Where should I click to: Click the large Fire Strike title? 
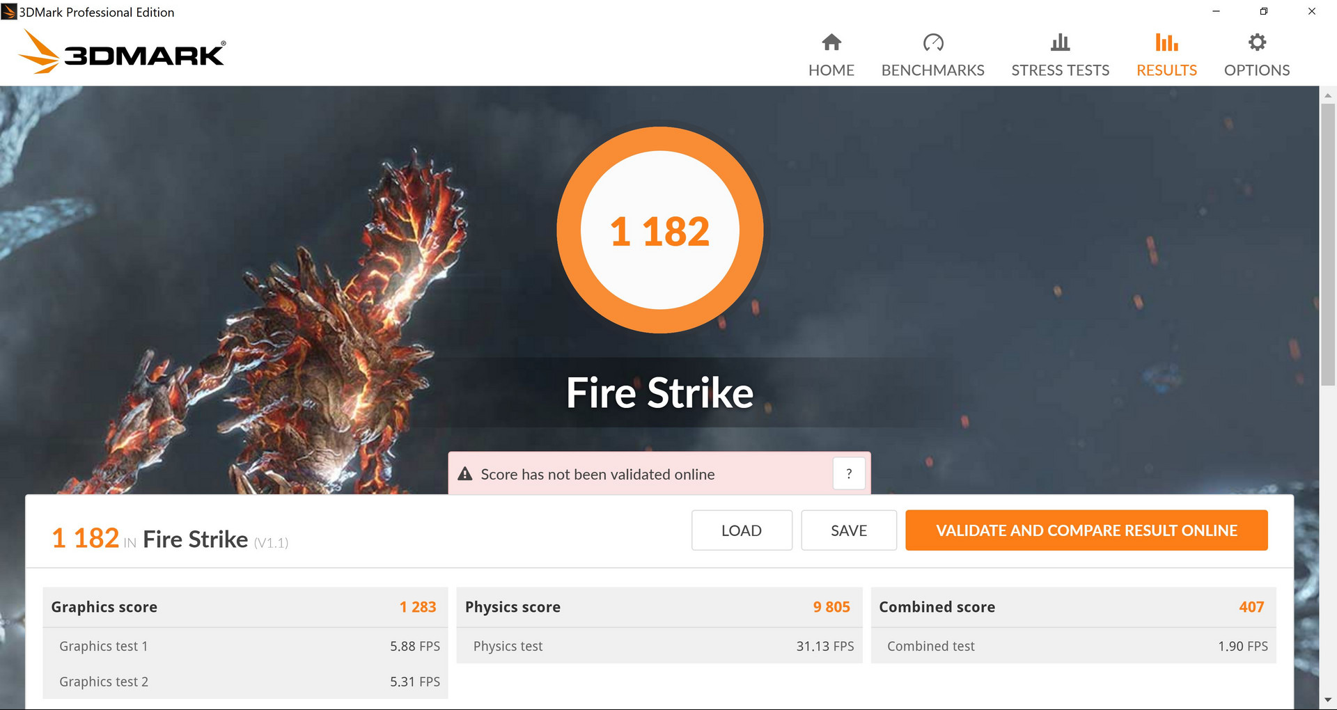point(660,393)
